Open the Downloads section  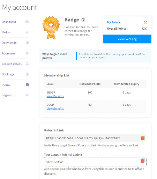9,43
